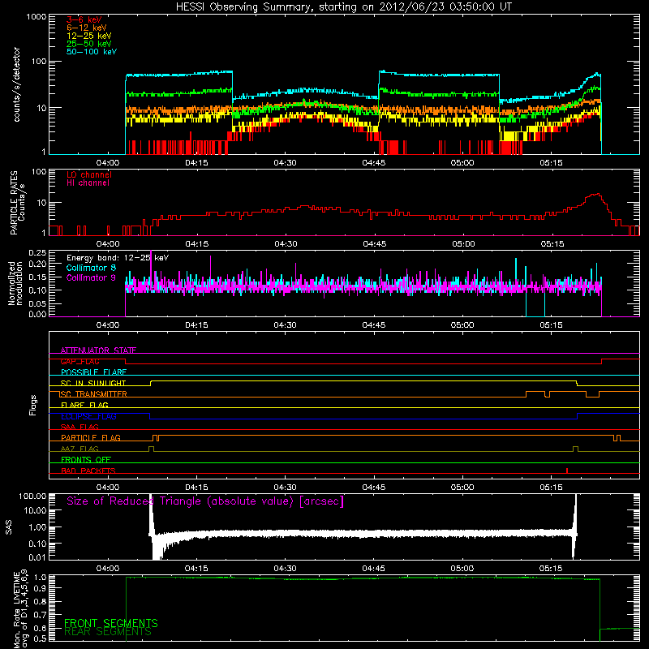
Task: Select the 6-12 keV legend entry
Action: click(87, 28)
